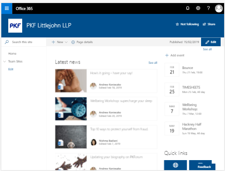
Task: Open Team Sites in the navigation
Action: tap(15, 61)
